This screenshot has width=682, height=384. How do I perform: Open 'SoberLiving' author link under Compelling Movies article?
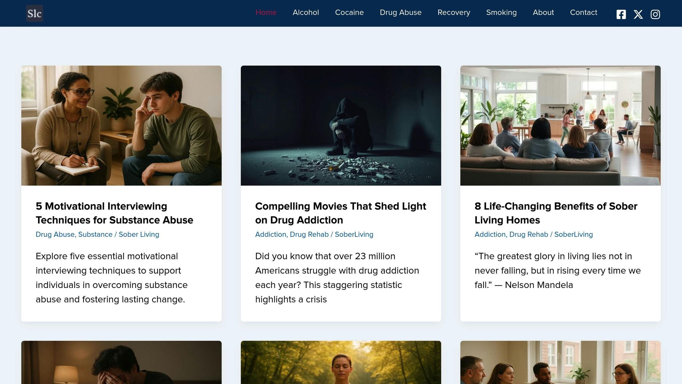click(354, 234)
